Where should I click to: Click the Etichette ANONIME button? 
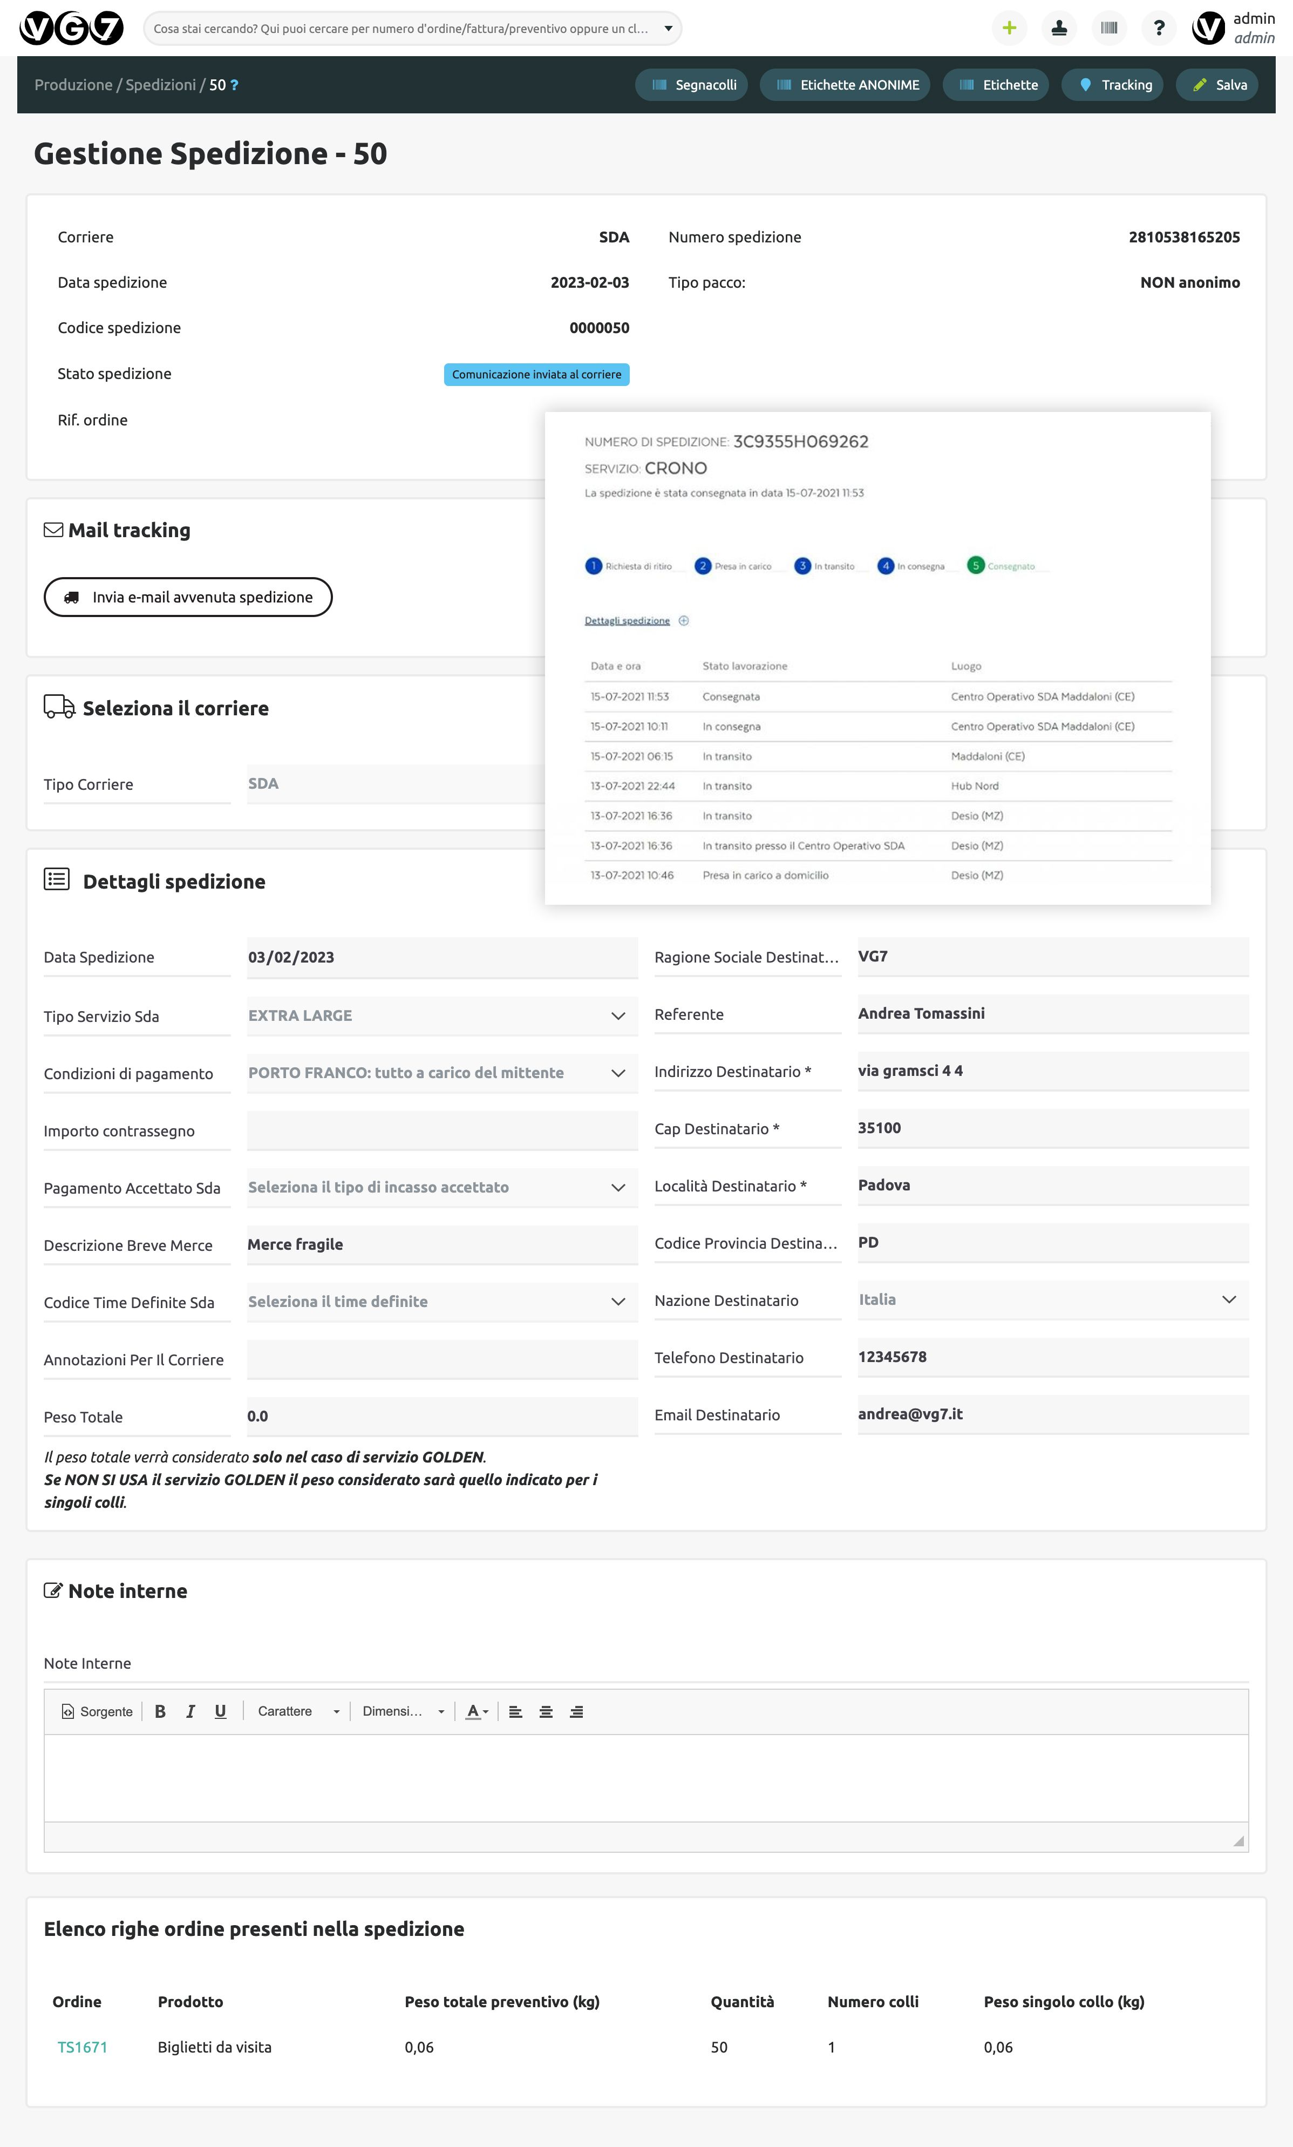click(845, 85)
